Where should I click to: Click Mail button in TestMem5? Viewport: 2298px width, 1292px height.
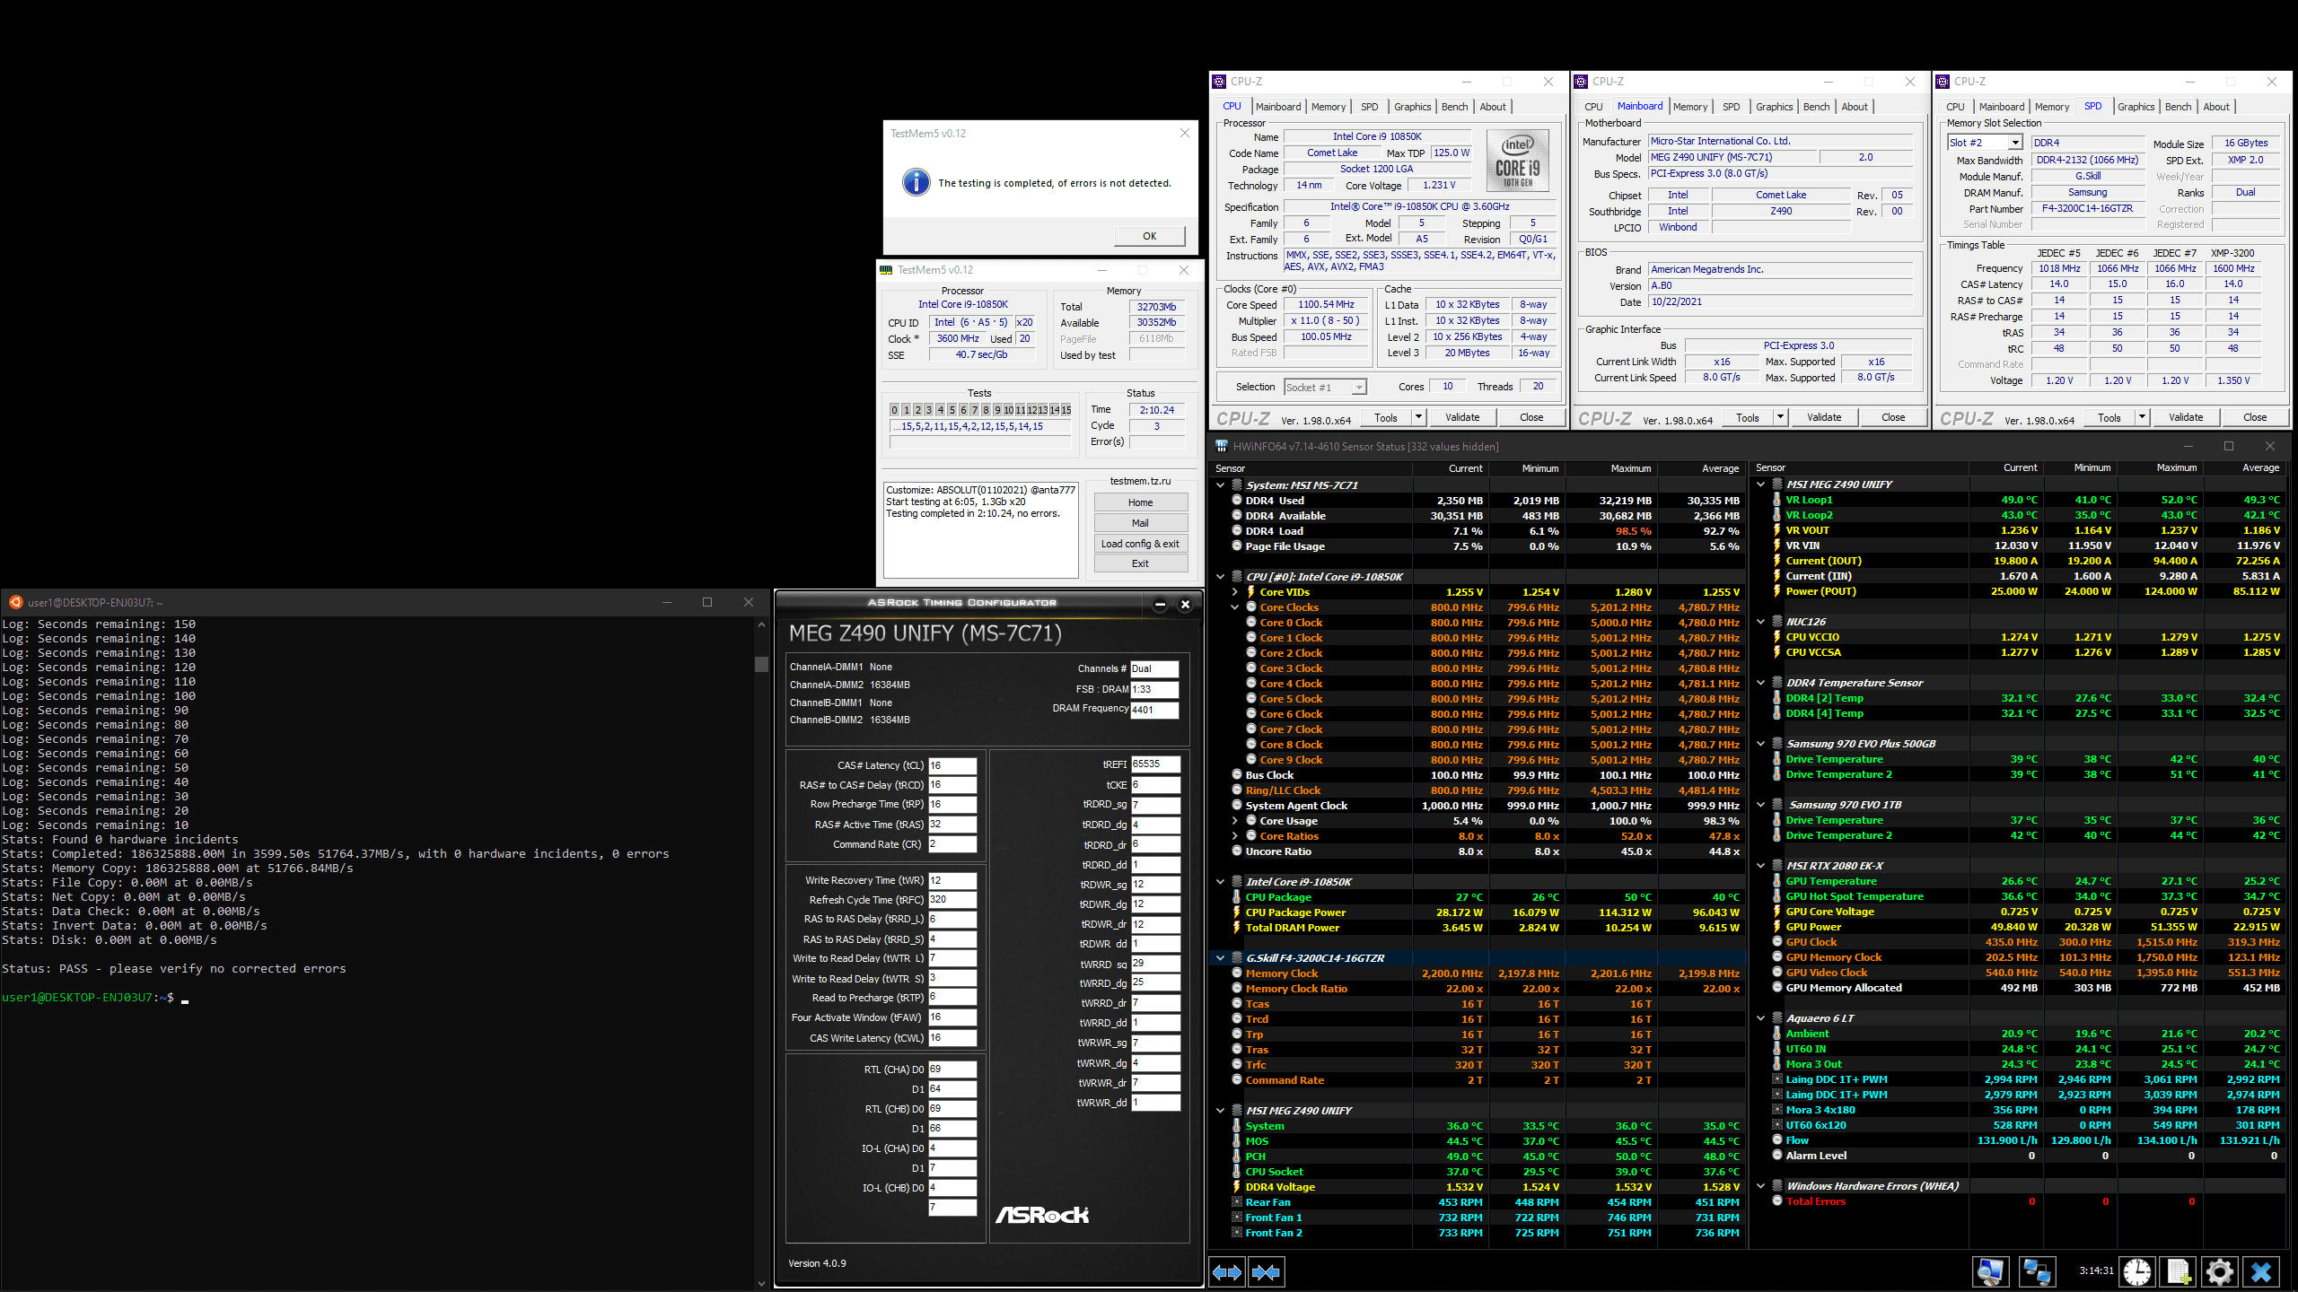(x=1141, y=523)
